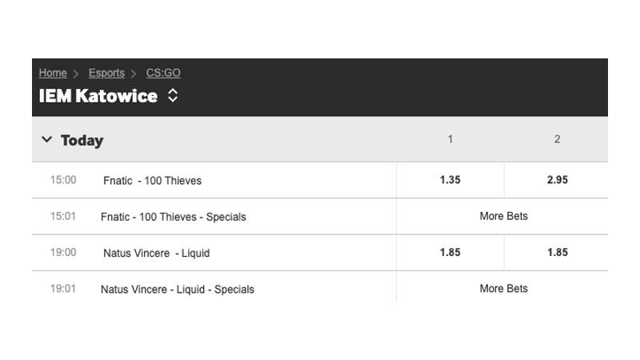Open More Bets for Natus Vincere Specials
Viewport: 640px width, 360px height.
point(503,289)
